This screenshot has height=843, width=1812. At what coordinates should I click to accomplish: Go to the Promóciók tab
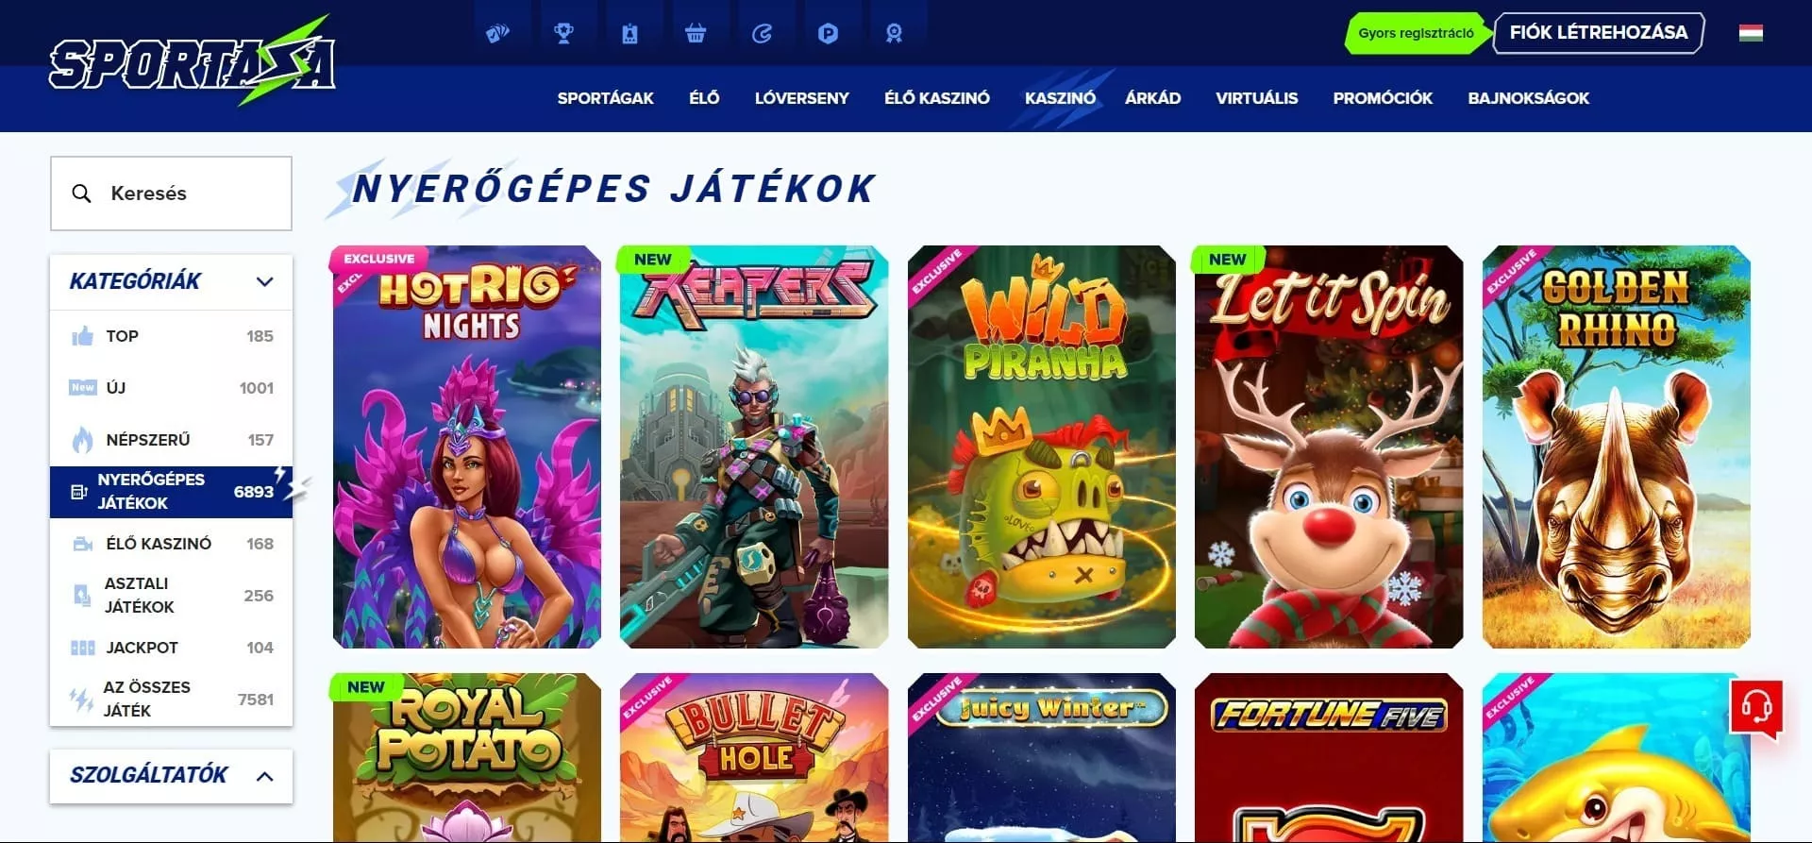coord(1383,98)
